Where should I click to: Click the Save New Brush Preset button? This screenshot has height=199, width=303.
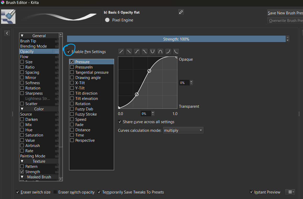click(x=285, y=13)
